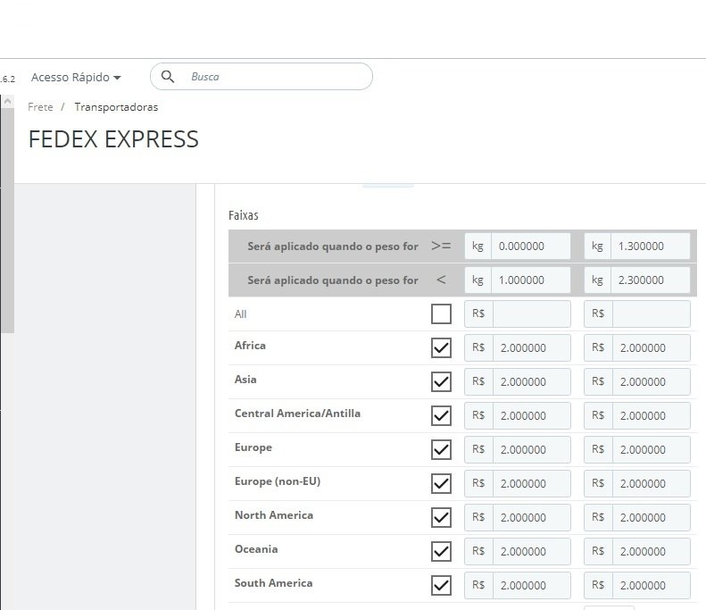Click the first All row price field
706x610 pixels.
[532, 314]
